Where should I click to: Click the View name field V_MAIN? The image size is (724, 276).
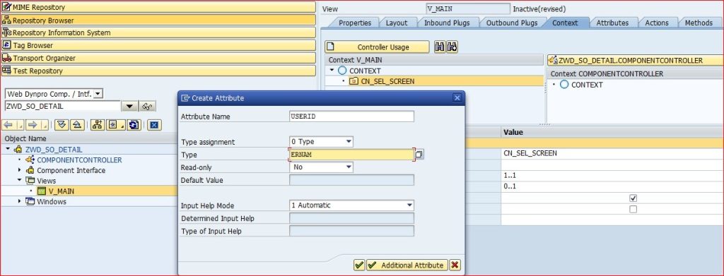[x=468, y=8]
